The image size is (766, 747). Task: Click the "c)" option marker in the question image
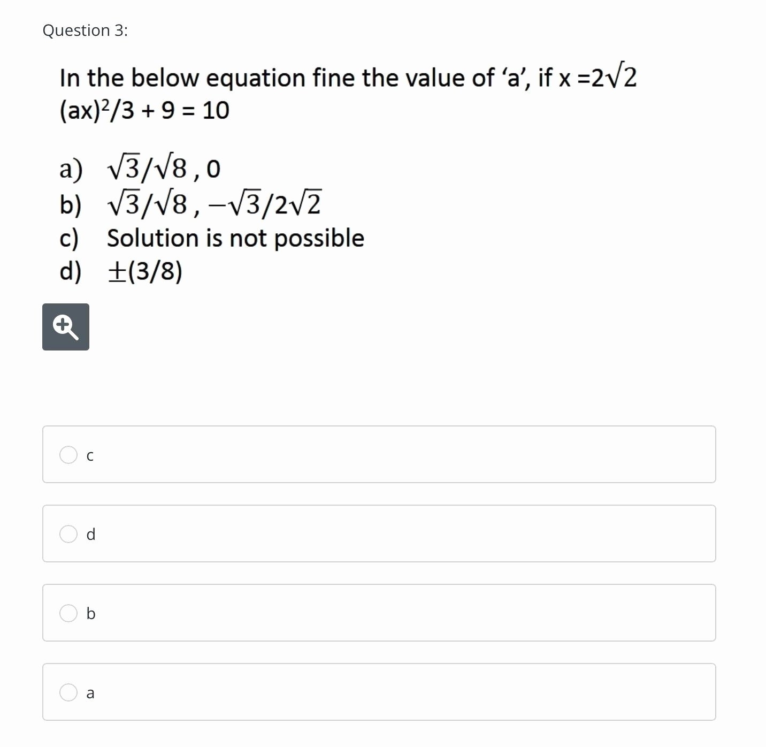pos(69,238)
